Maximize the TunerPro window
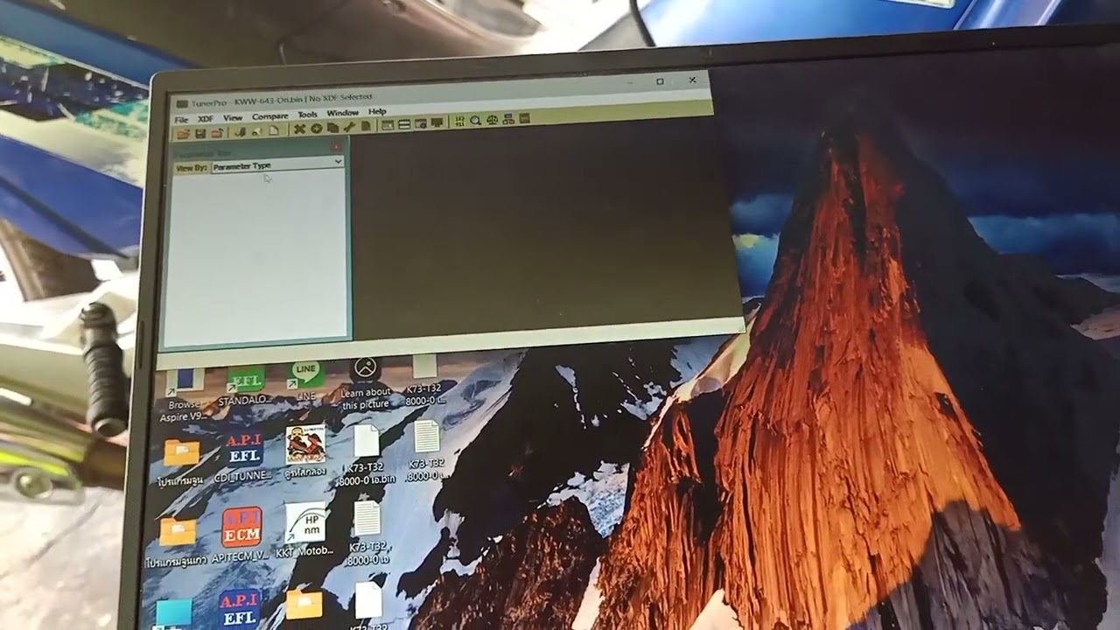 point(660,81)
